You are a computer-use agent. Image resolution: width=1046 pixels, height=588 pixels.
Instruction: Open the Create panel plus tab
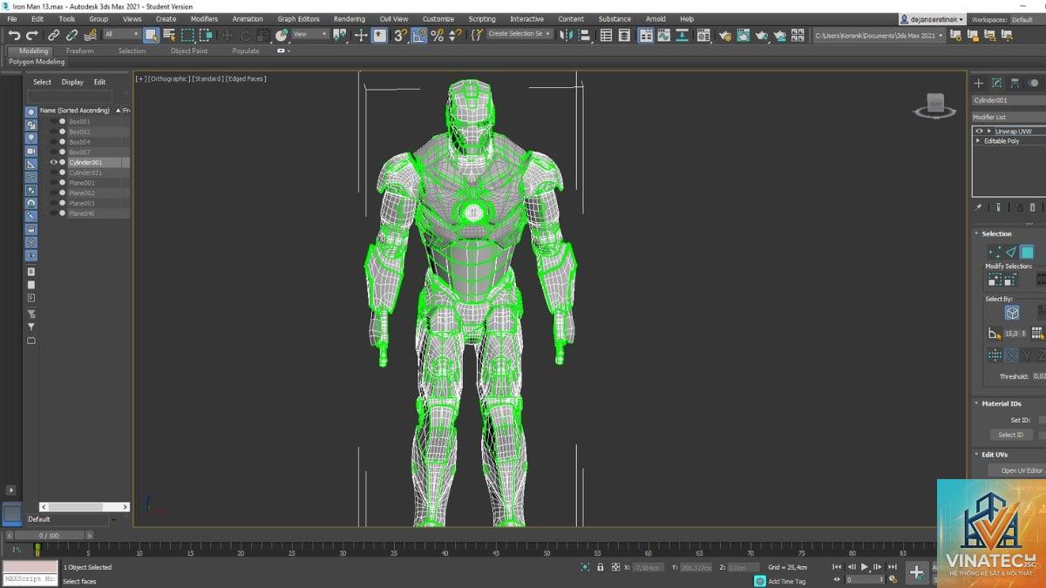(x=979, y=83)
